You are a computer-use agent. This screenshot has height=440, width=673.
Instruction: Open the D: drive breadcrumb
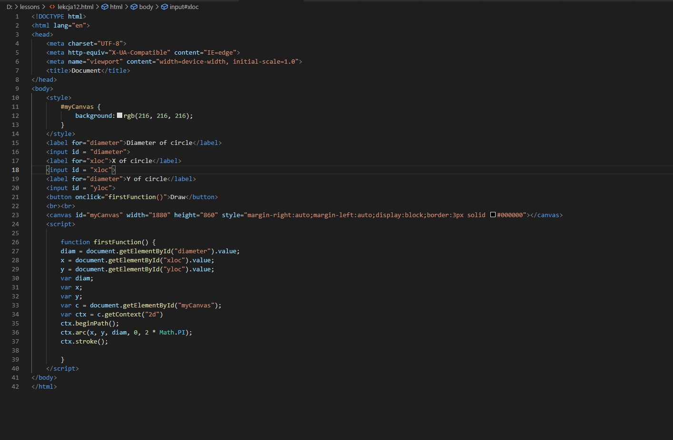pos(10,7)
